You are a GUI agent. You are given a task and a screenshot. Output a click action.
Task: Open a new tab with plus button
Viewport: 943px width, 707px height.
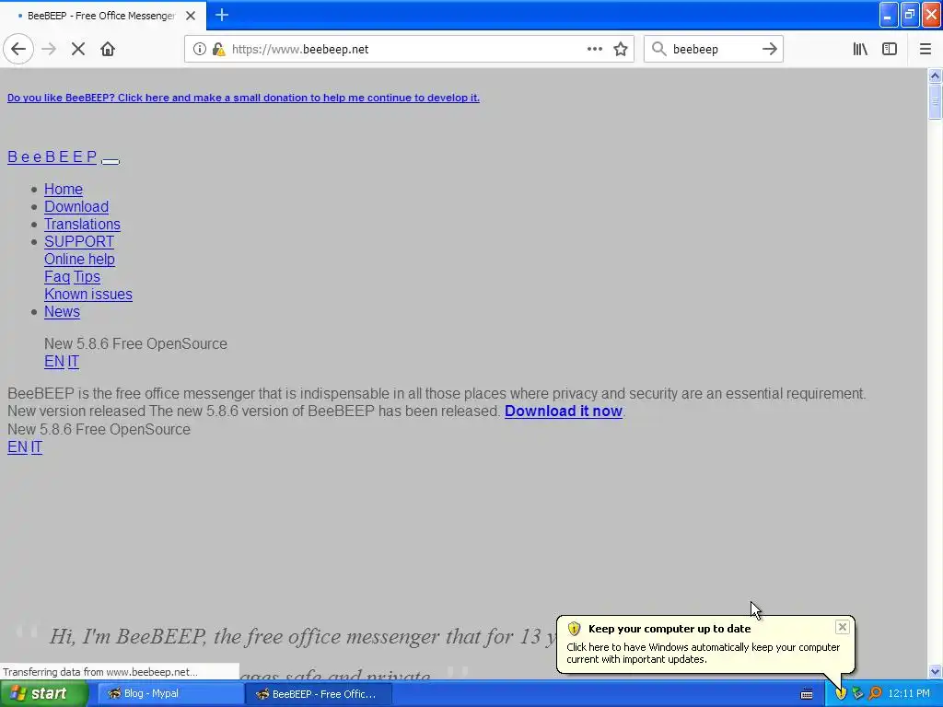tap(222, 15)
